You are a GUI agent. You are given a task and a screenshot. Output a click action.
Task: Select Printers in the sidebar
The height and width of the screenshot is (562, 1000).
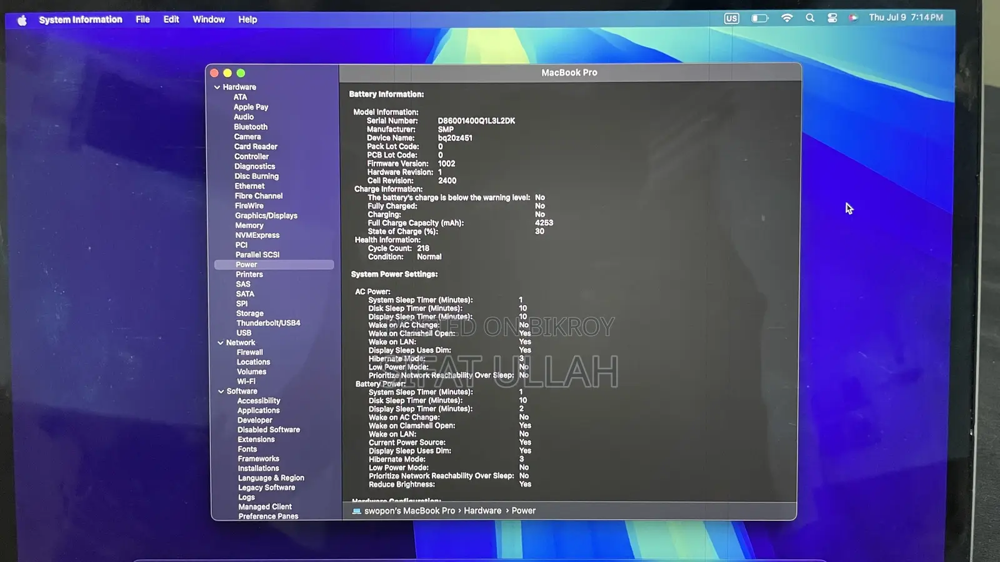click(x=249, y=275)
